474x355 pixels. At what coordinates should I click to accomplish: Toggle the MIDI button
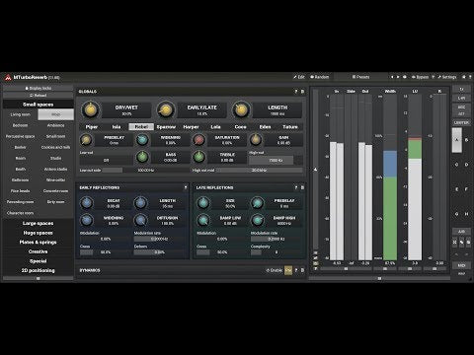coord(461,265)
